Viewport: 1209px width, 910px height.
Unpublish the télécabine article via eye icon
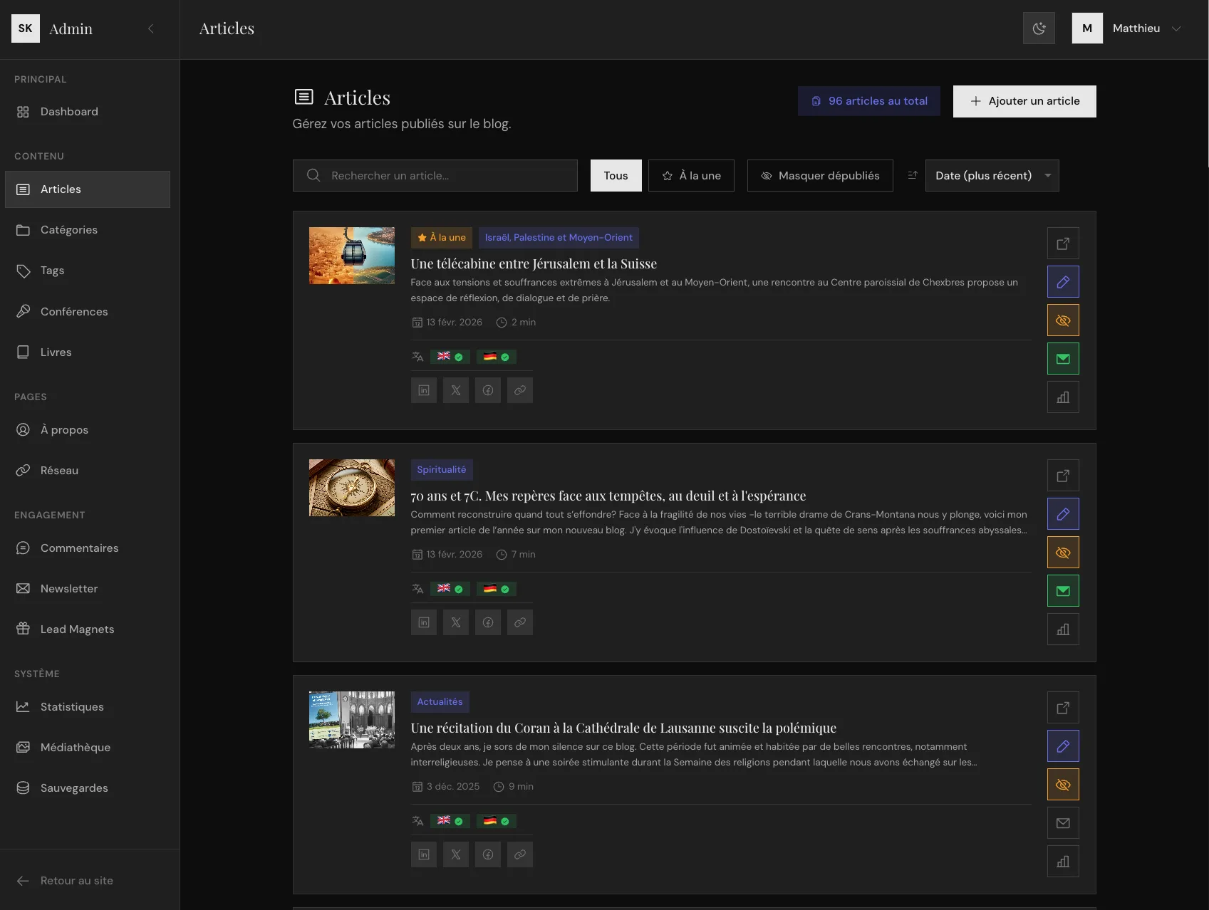click(x=1062, y=320)
